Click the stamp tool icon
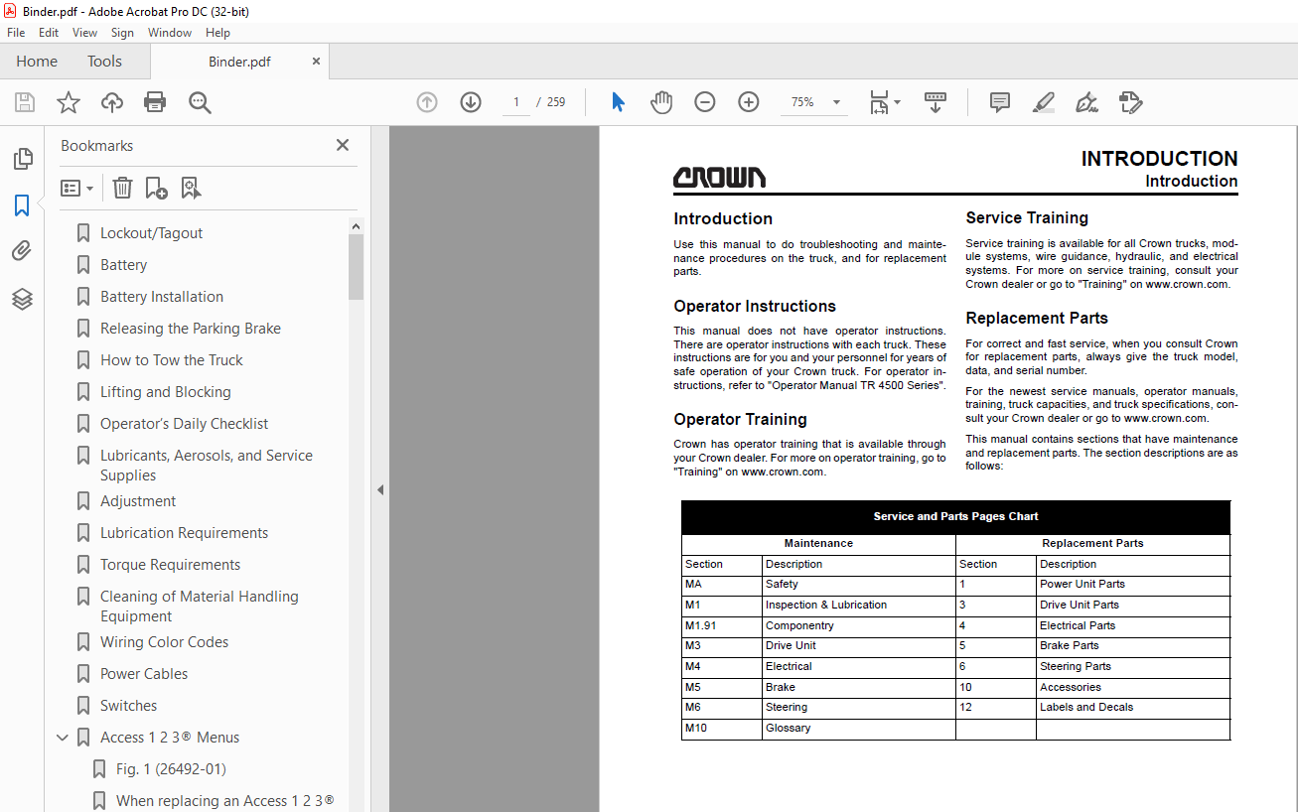The width and height of the screenshot is (1298, 812). pyautogui.click(x=1130, y=102)
